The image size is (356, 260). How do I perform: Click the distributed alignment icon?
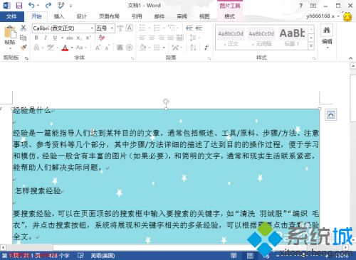(180, 38)
